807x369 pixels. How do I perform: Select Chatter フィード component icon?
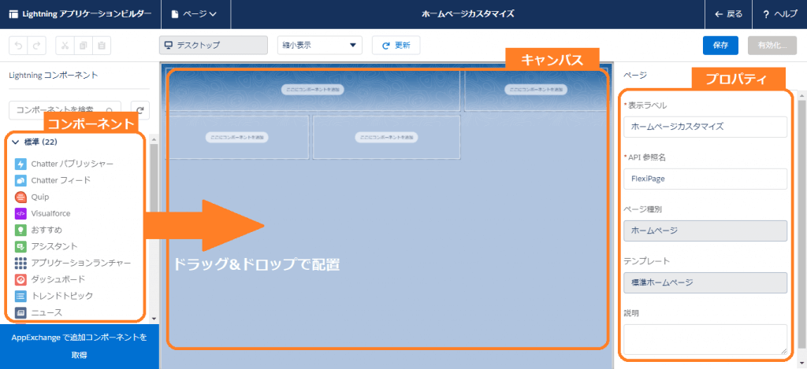[x=20, y=180]
